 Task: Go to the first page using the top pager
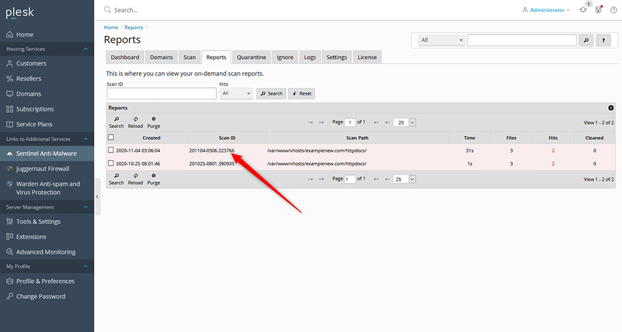click(x=310, y=123)
